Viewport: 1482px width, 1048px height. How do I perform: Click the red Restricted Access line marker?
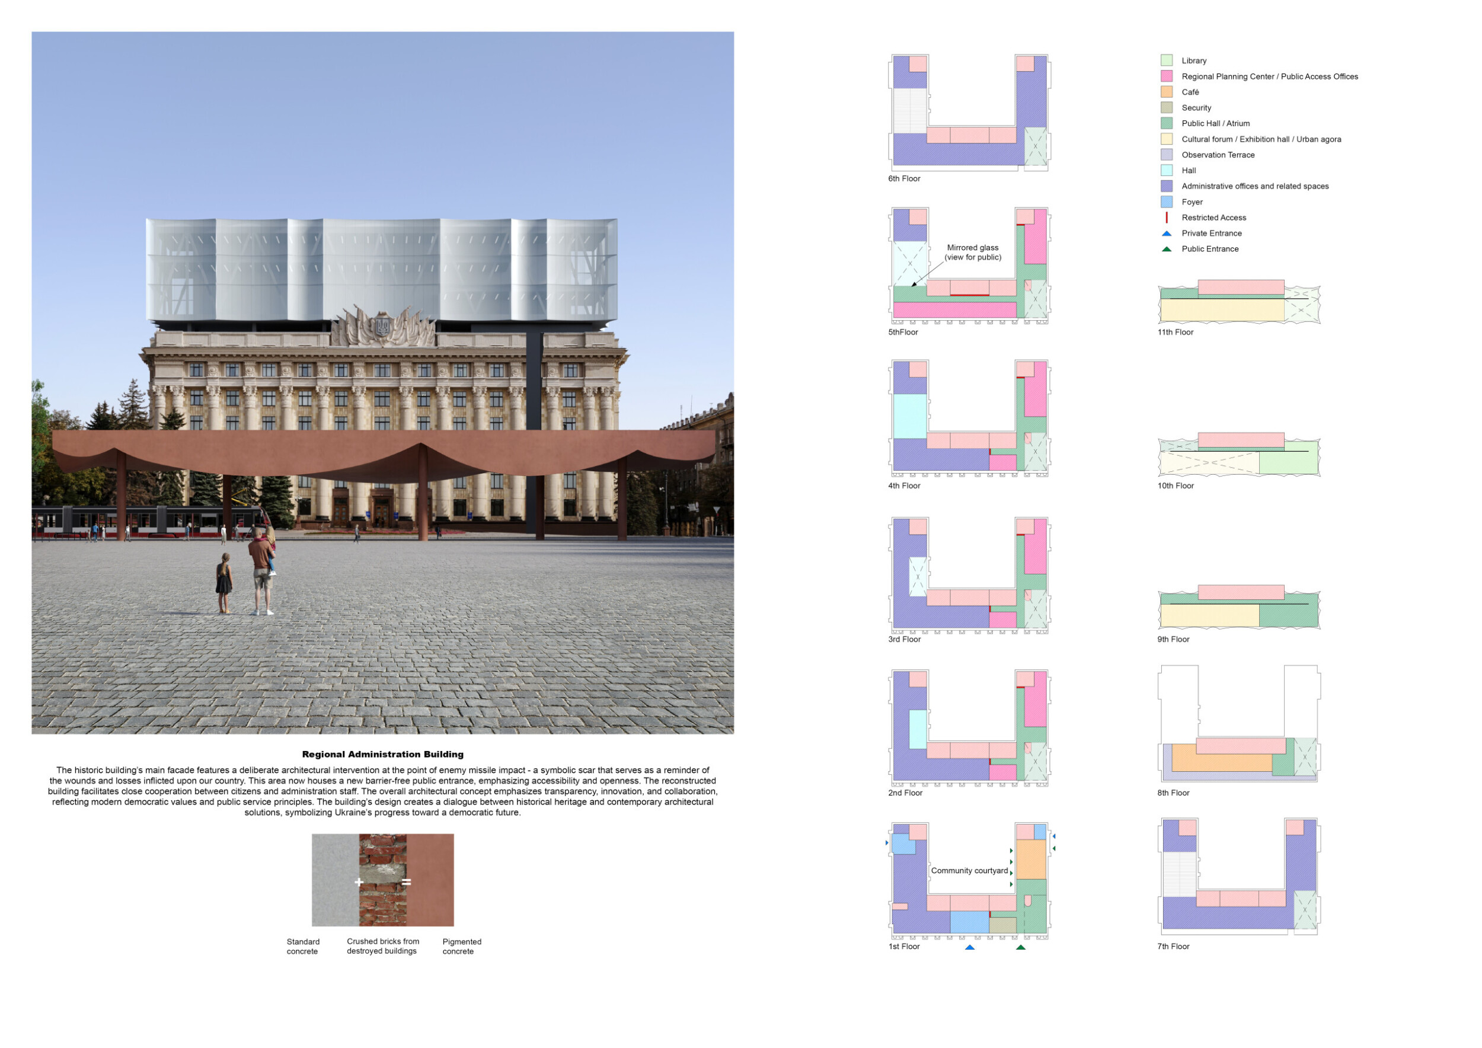[x=1167, y=218]
